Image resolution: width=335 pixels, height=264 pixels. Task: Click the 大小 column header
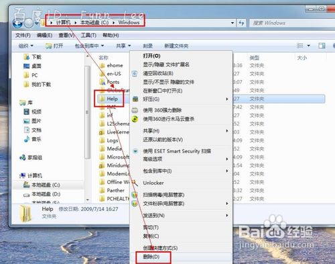click(301, 58)
